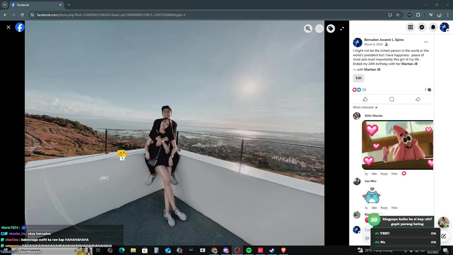Open File Explorer from the taskbar
This screenshot has width=453, height=255.
coord(133,250)
